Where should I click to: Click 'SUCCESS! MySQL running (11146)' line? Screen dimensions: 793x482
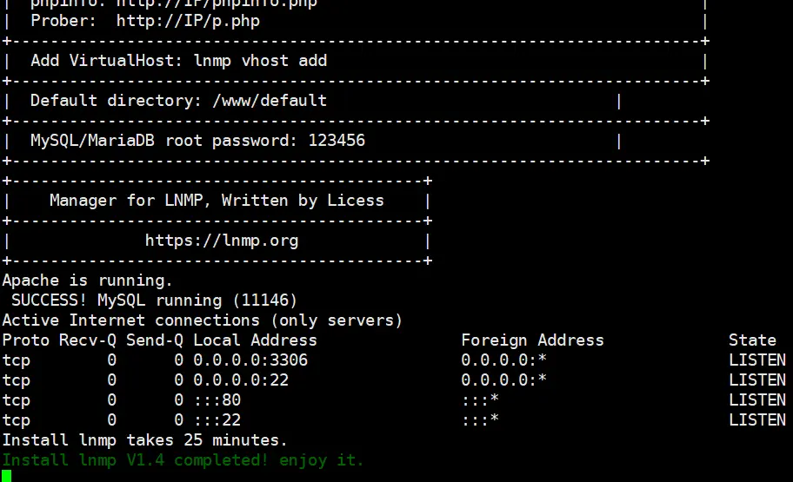pos(154,300)
